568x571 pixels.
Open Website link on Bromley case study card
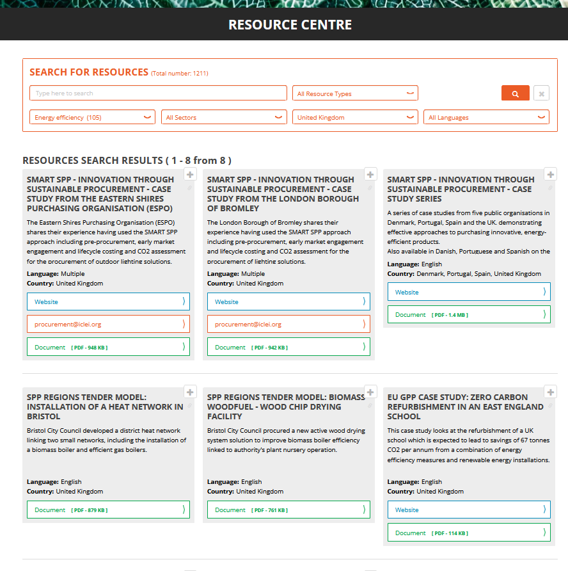coord(288,302)
